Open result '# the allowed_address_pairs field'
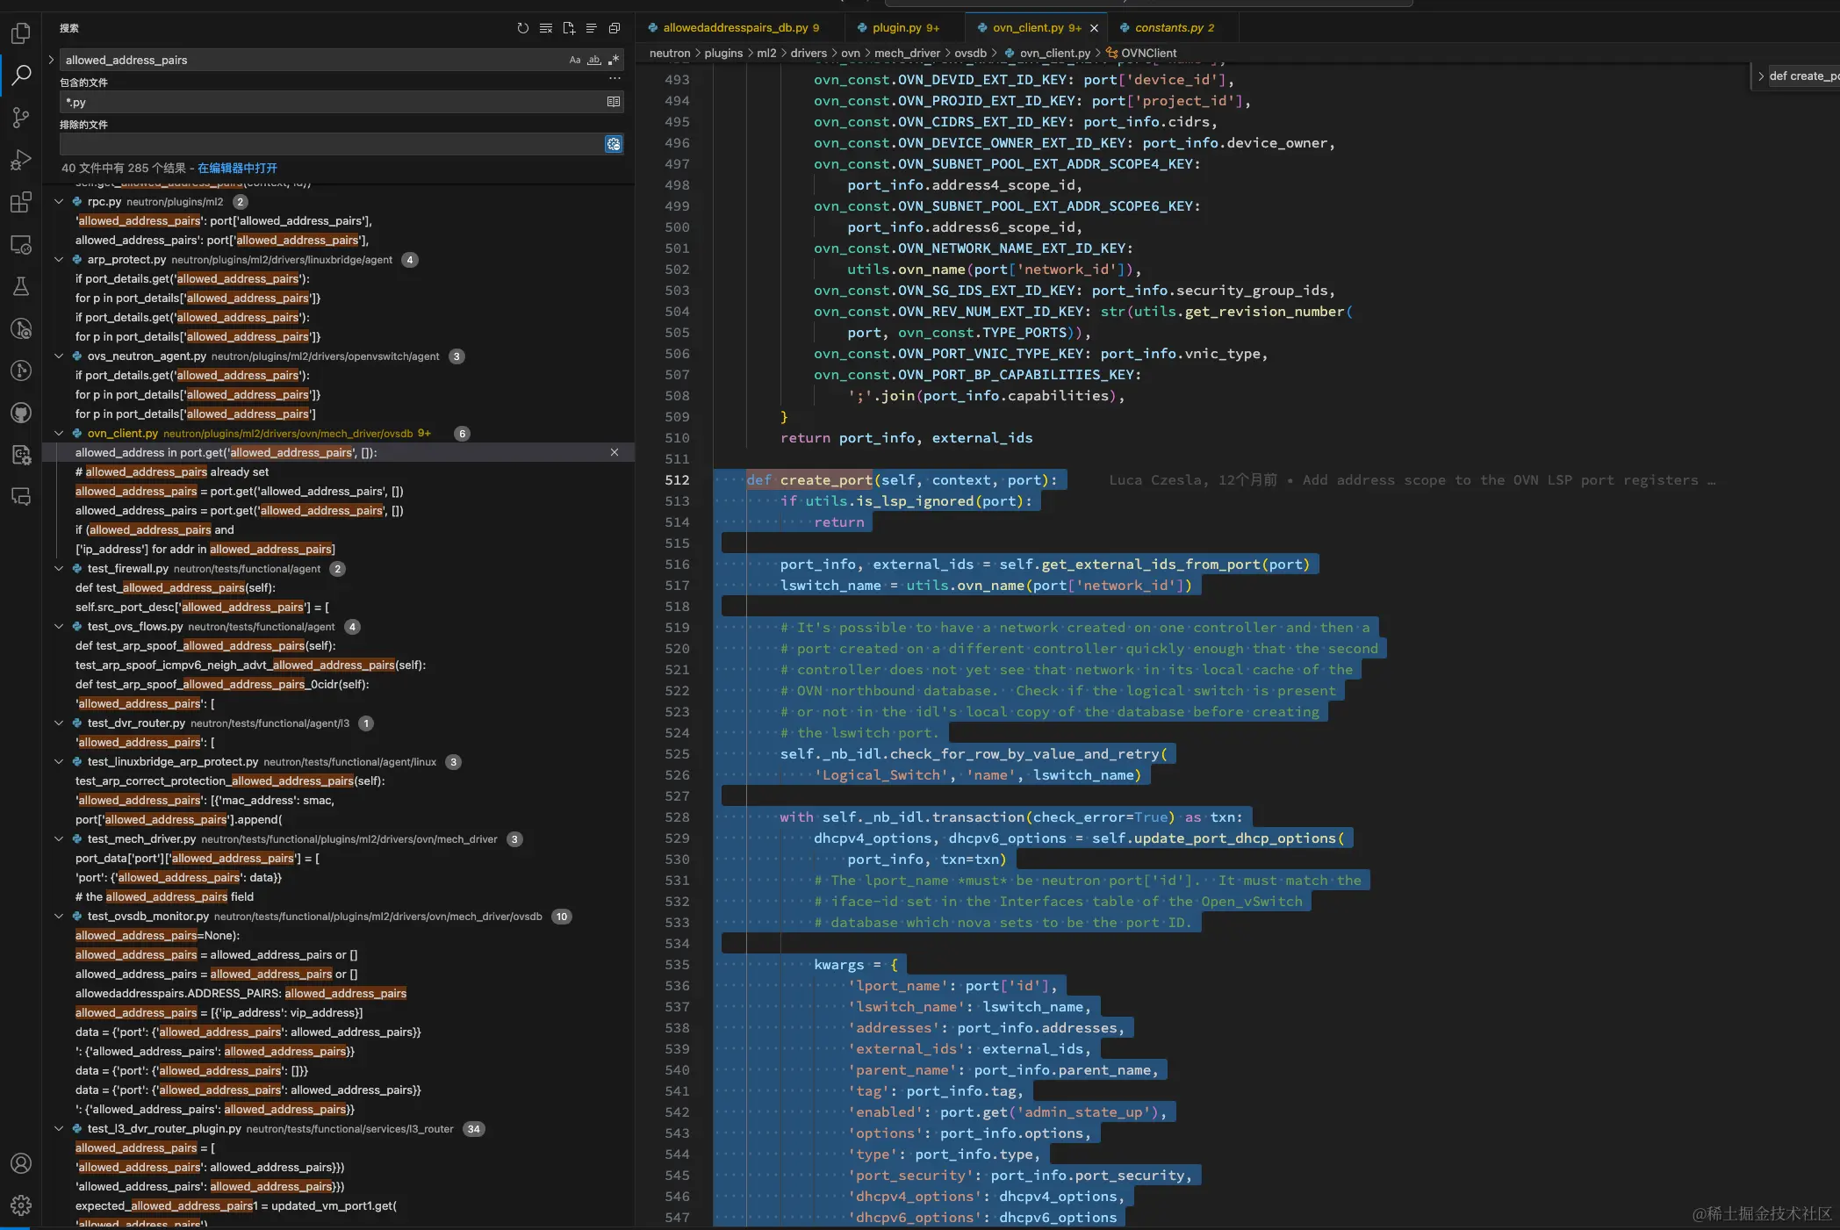This screenshot has height=1230, width=1840. point(164,897)
